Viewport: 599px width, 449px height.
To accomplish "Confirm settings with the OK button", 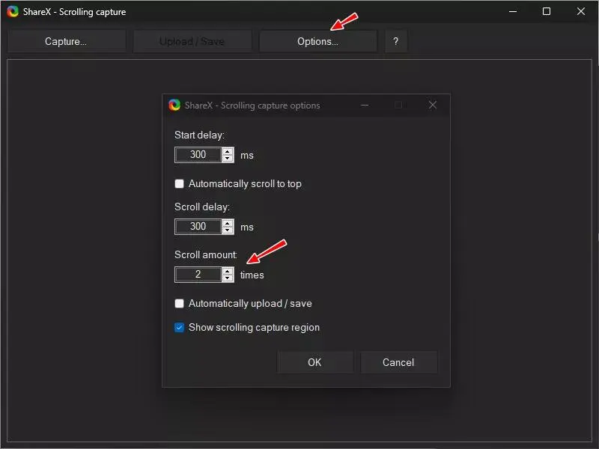I will [314, 362].
